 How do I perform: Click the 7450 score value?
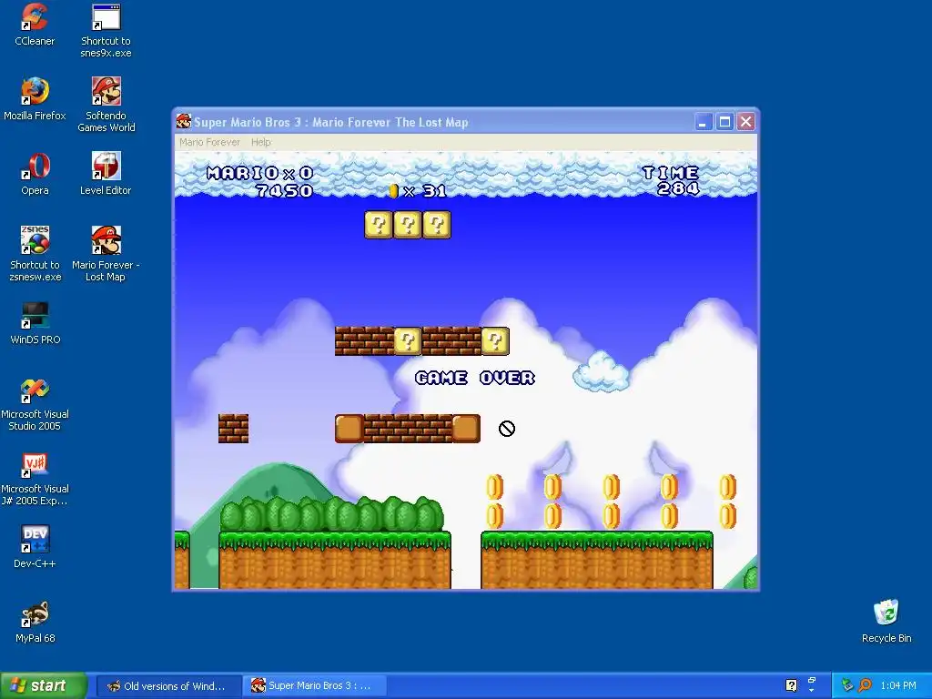point(284,191)
